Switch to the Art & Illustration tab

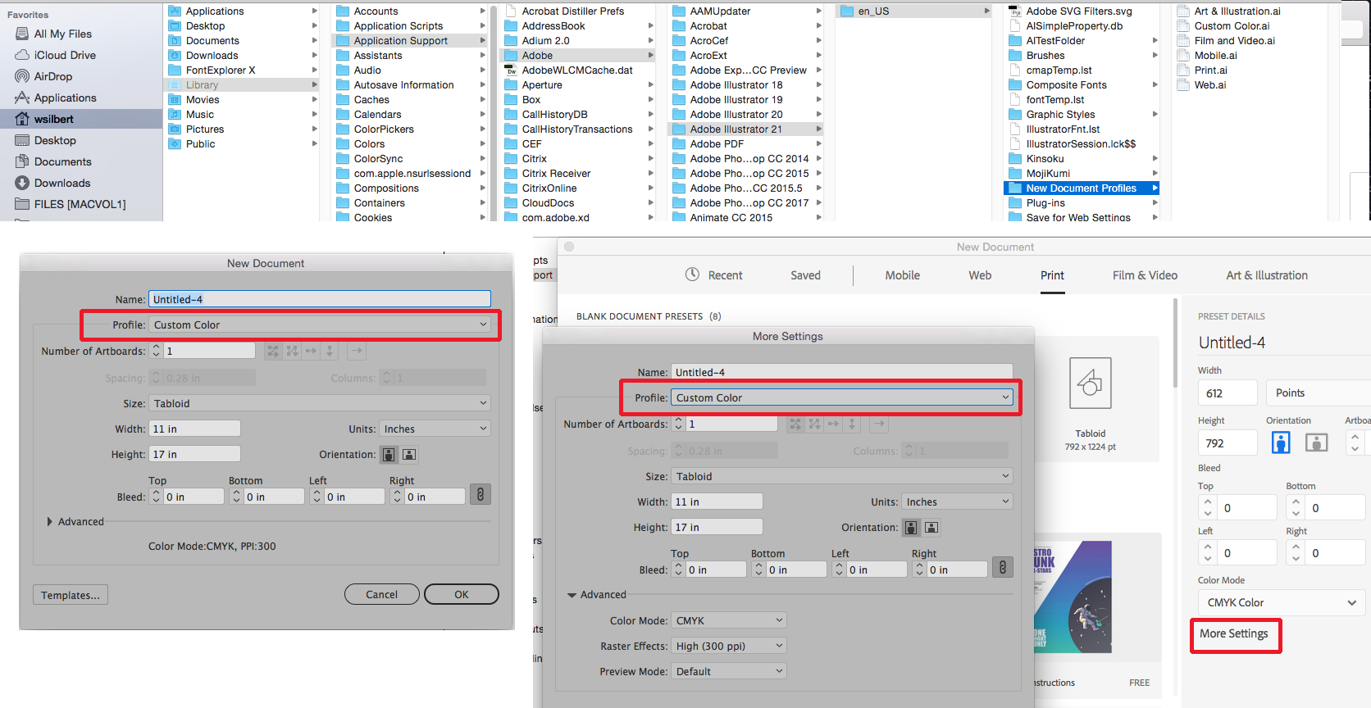[1267, 275]
